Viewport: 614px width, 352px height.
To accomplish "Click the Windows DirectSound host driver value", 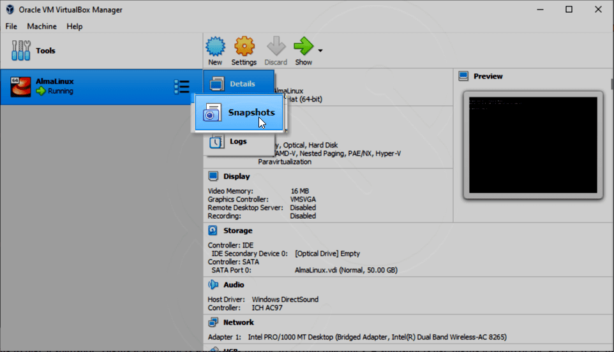I will pos(285,300).
